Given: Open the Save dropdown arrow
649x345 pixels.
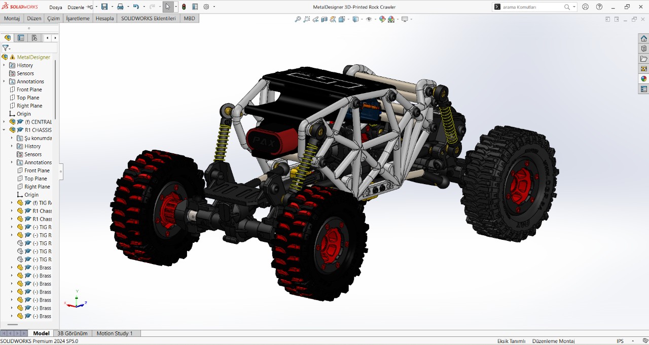Looking at the screenshot, I should [x=112, y=7].
